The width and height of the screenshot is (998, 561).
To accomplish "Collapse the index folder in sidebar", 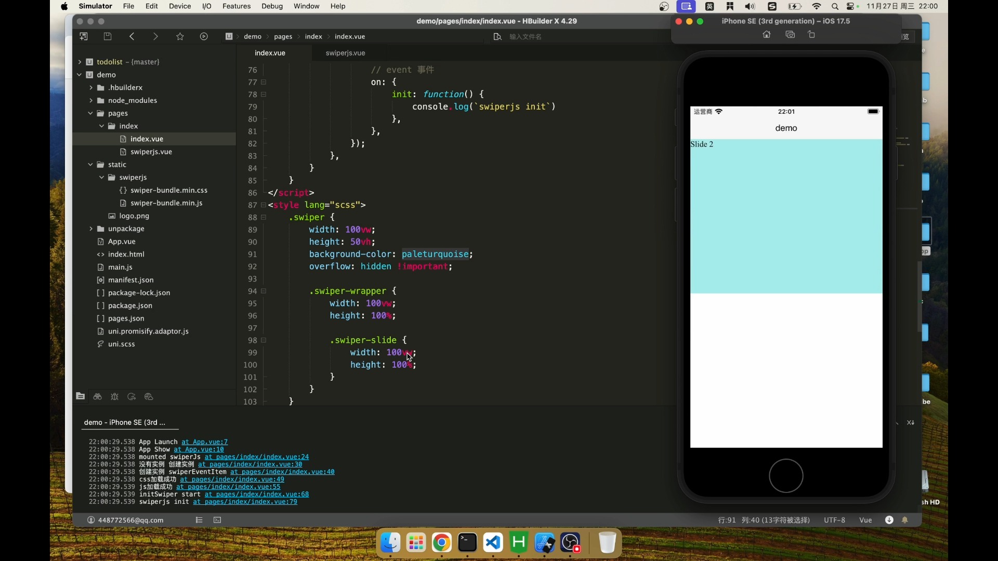I will [x=101, y=126].
